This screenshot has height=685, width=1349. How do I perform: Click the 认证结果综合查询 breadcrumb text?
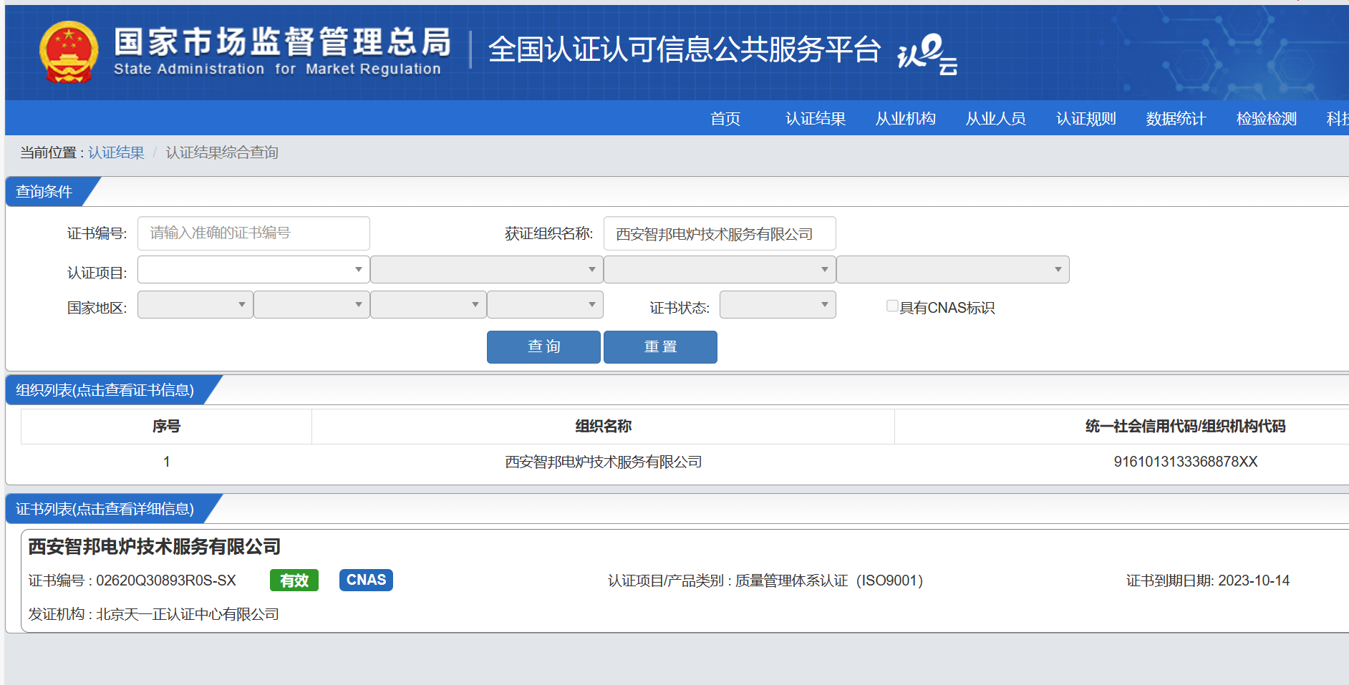click(222, 152)
